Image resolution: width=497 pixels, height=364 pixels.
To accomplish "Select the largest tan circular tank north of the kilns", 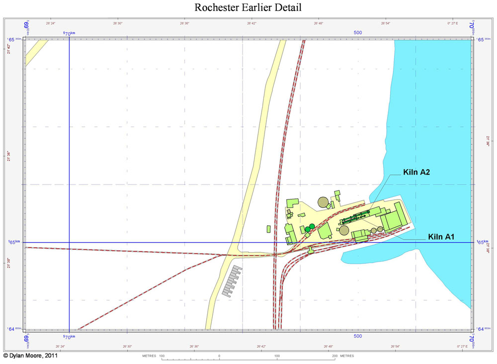I will coord(324,202).
